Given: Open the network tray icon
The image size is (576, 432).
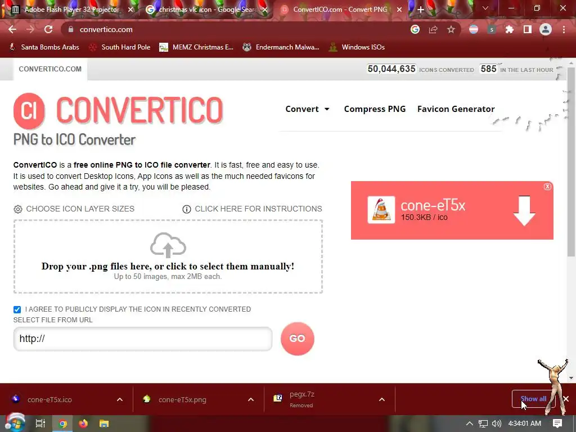Looking at the screenshot, I should 483,424.
